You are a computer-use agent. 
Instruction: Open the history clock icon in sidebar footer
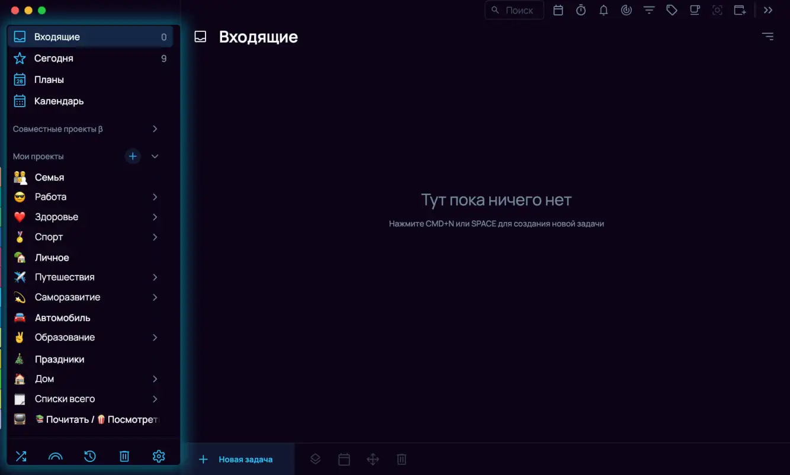89,456
